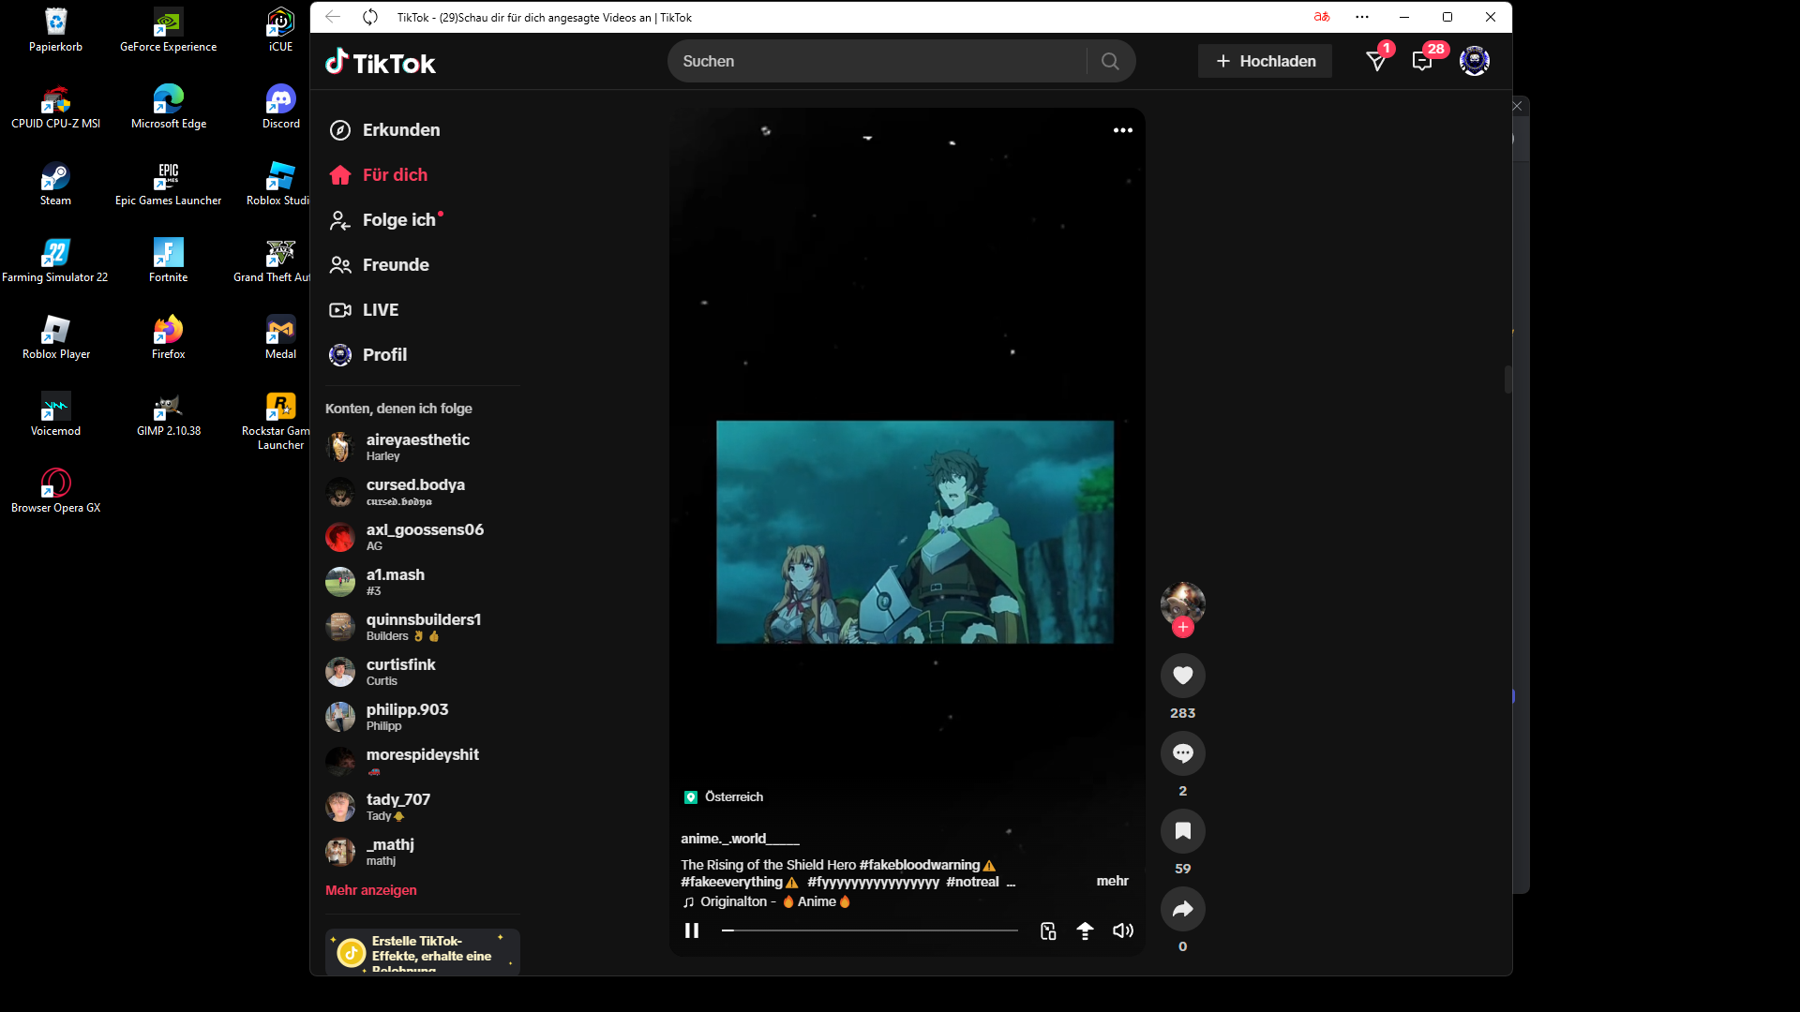1800x1012 pixels.
Task: Click the TikTok logo
Action: [x=381, y=62]
